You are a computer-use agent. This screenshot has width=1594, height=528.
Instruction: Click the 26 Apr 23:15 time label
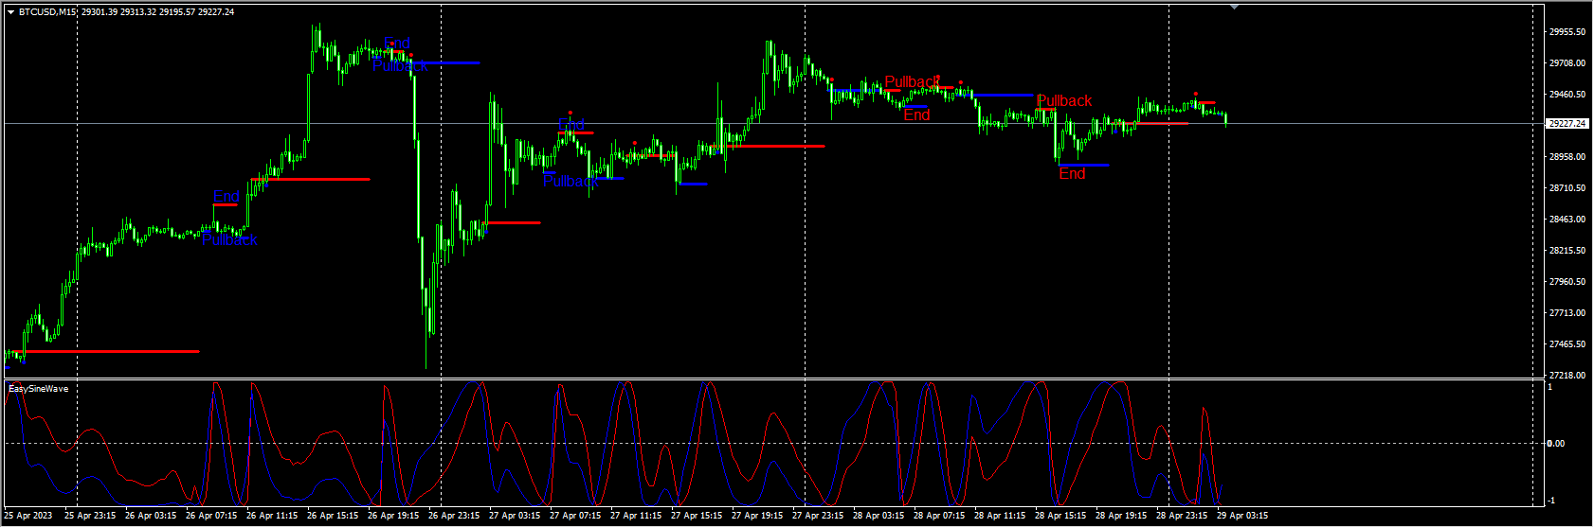tap(454, 517)
